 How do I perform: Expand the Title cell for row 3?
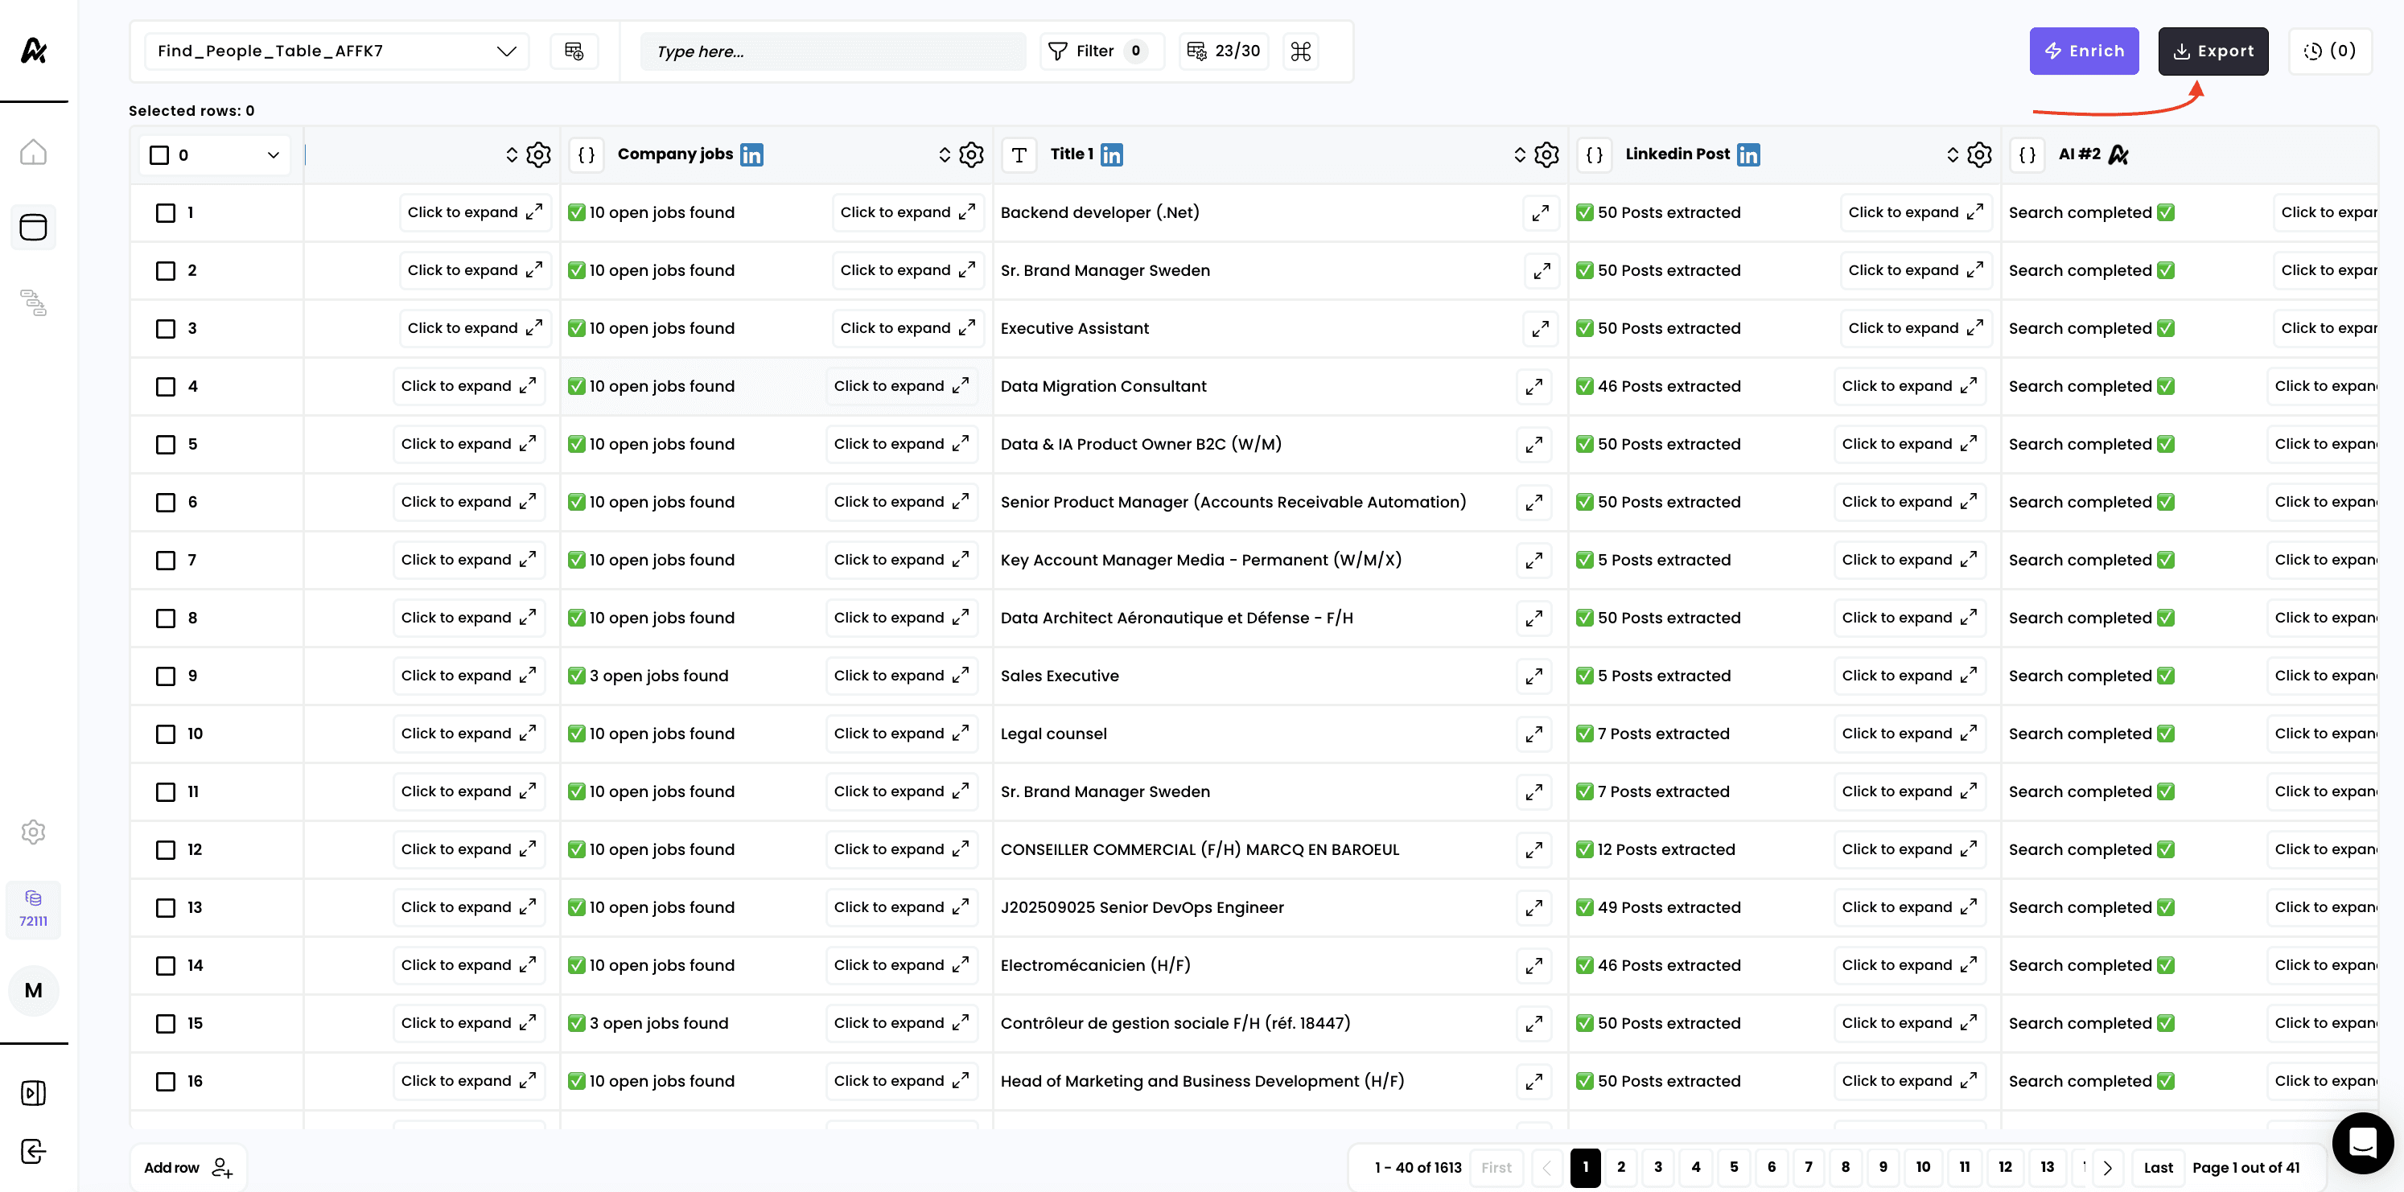click(x=1541, y=328)
